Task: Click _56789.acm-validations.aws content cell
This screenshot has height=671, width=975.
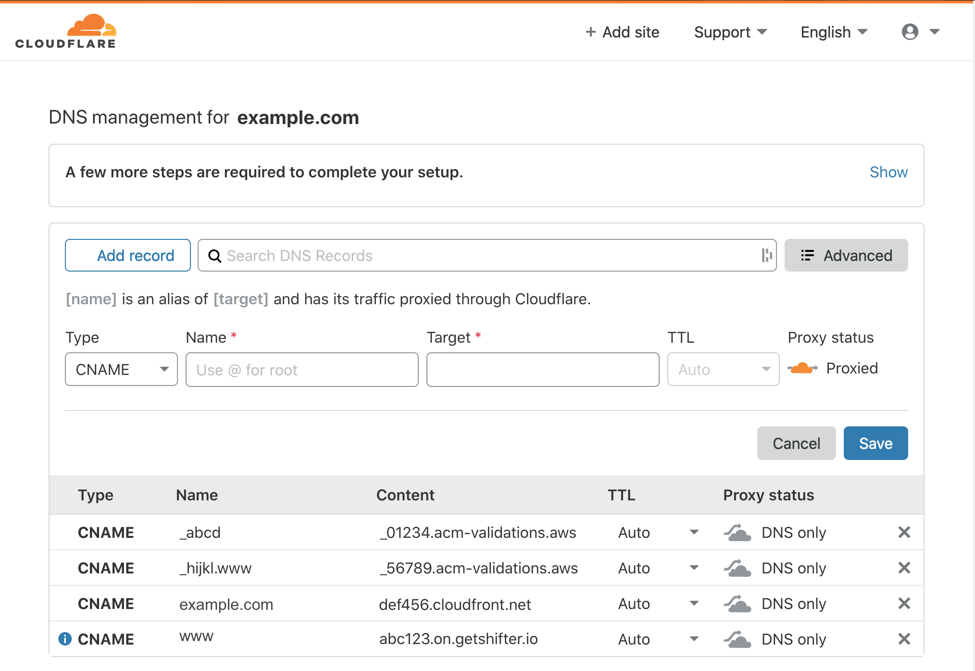Action: click(478, 568)
